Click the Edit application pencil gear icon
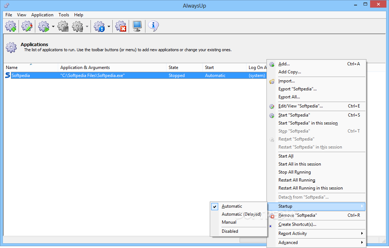Screen dimensions: 389x248 [27, 26]
